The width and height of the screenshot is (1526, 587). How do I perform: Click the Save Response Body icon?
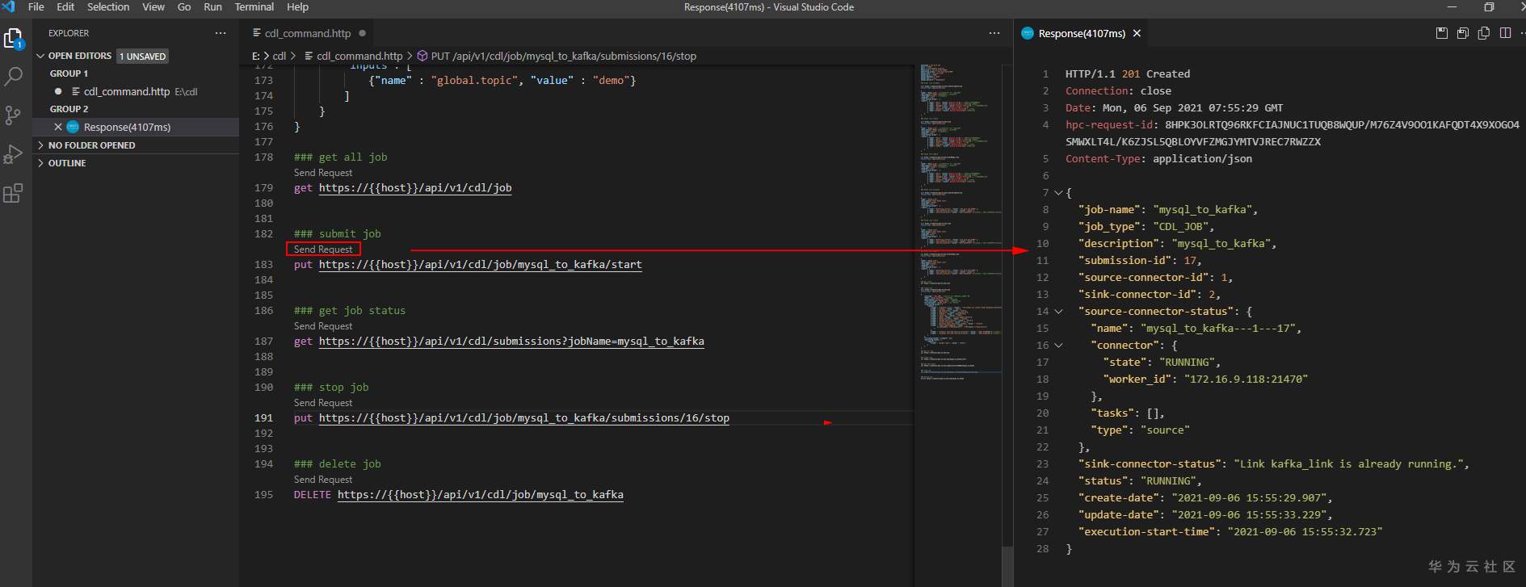click(x=1463, y=33)
